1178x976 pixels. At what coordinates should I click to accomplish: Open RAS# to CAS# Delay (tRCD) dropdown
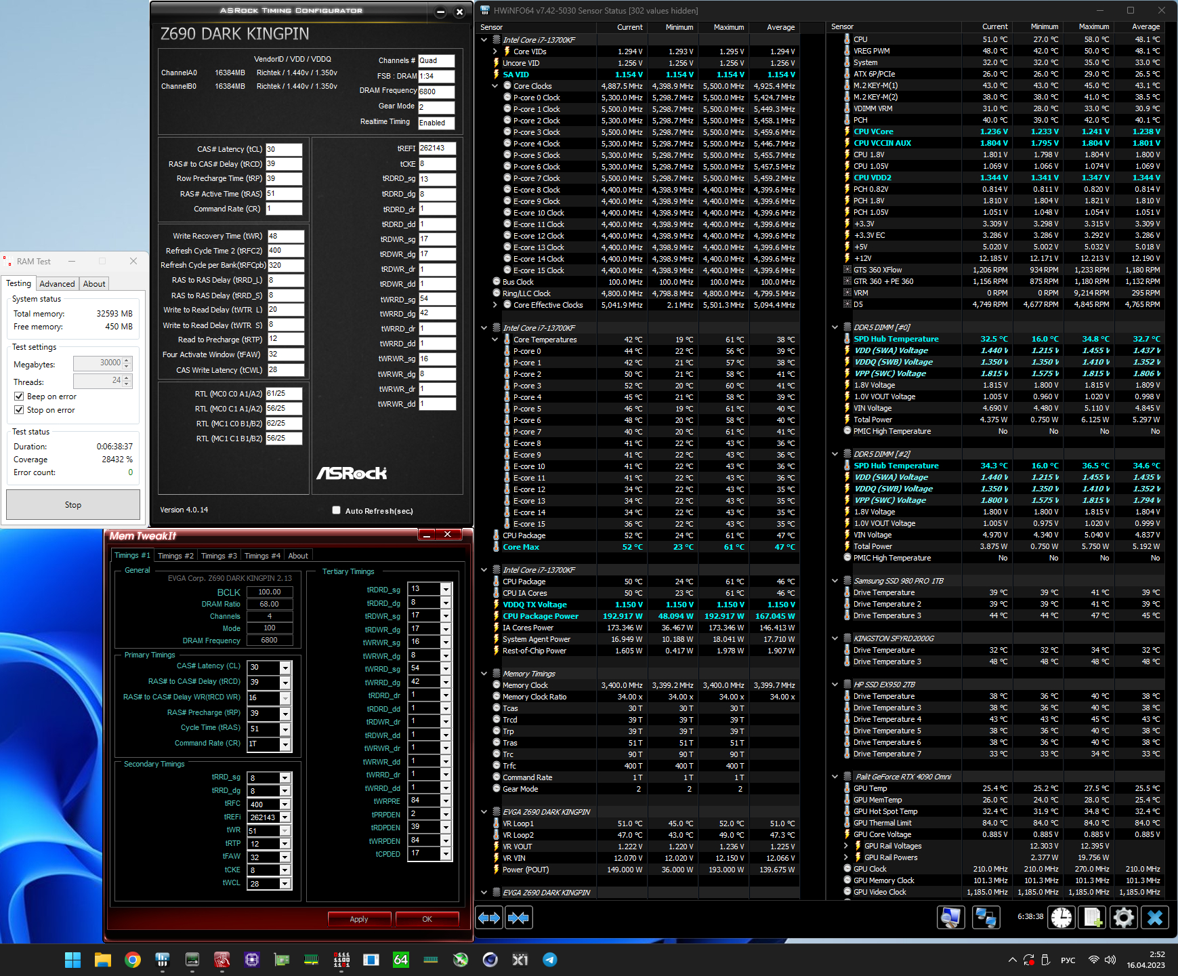point(285,683)
